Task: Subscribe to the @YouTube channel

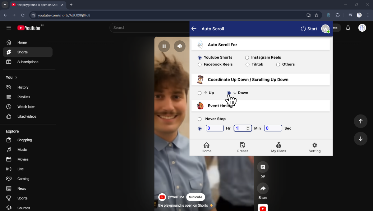Action: [196, 197]
